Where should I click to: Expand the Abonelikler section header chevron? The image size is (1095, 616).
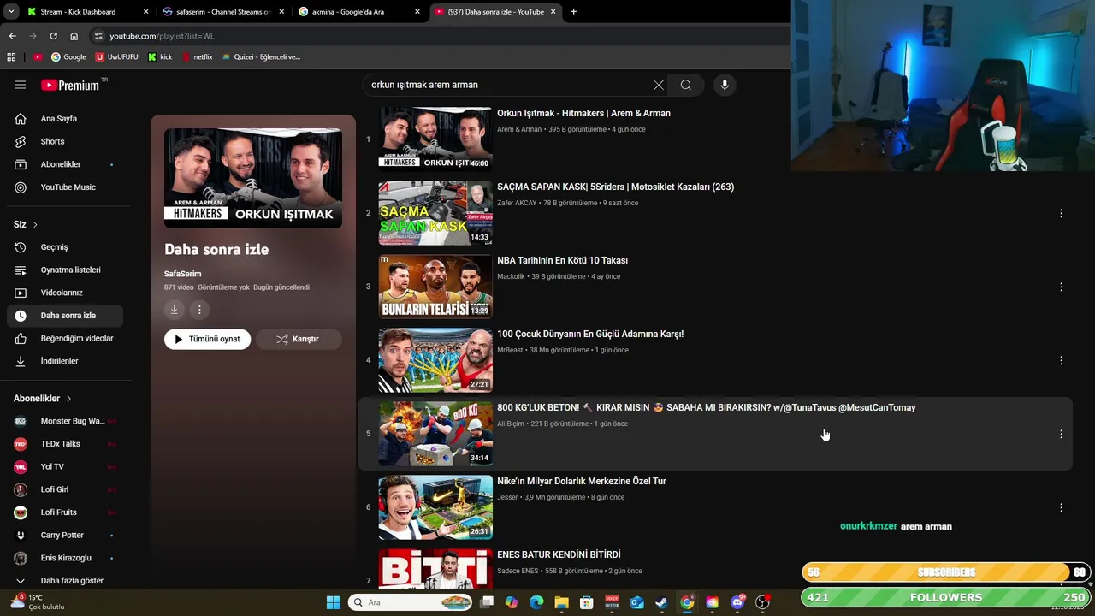pyautogui.click(x=68, y=399)
